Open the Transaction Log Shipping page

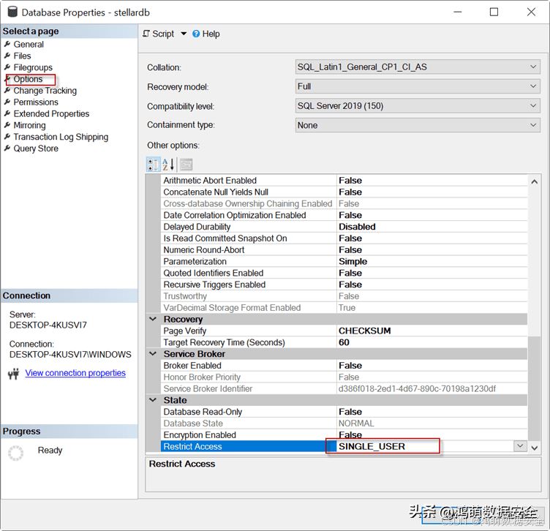click(61, 137)
